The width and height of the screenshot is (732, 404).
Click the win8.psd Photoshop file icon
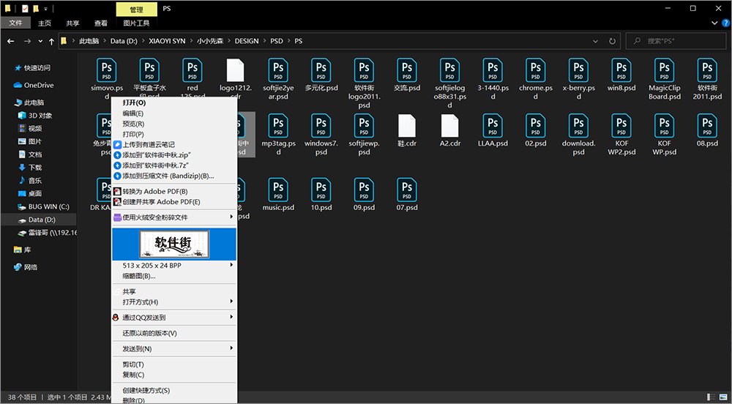621,70
